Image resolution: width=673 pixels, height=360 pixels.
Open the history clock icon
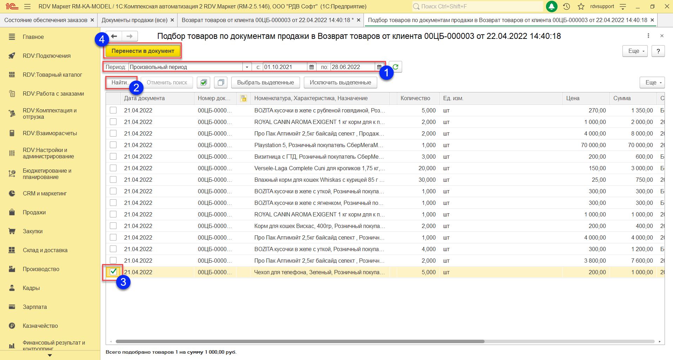click(566, 6)
